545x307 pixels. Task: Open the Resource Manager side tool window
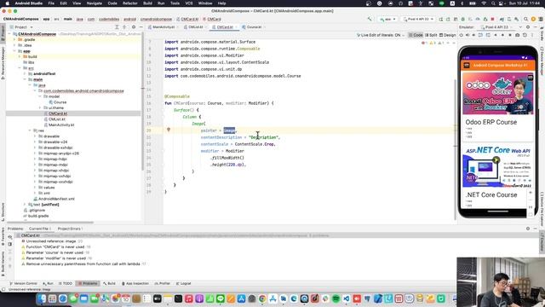tap(3, 64)
